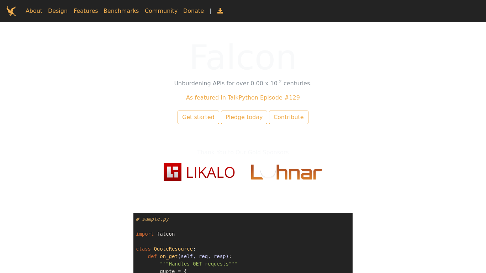The height and width of the screenshot is (273, 486).
Task: Click the red LIKALO square emblem
Action: pyautogui.click(x=172, y=172)
